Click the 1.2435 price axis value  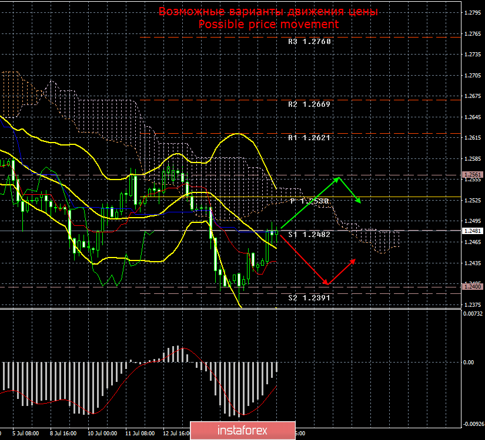[x=473, y=263]
